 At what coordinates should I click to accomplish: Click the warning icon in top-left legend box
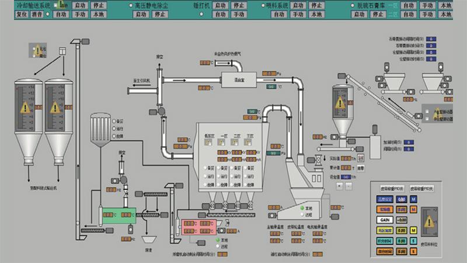(x=37, y=51)
